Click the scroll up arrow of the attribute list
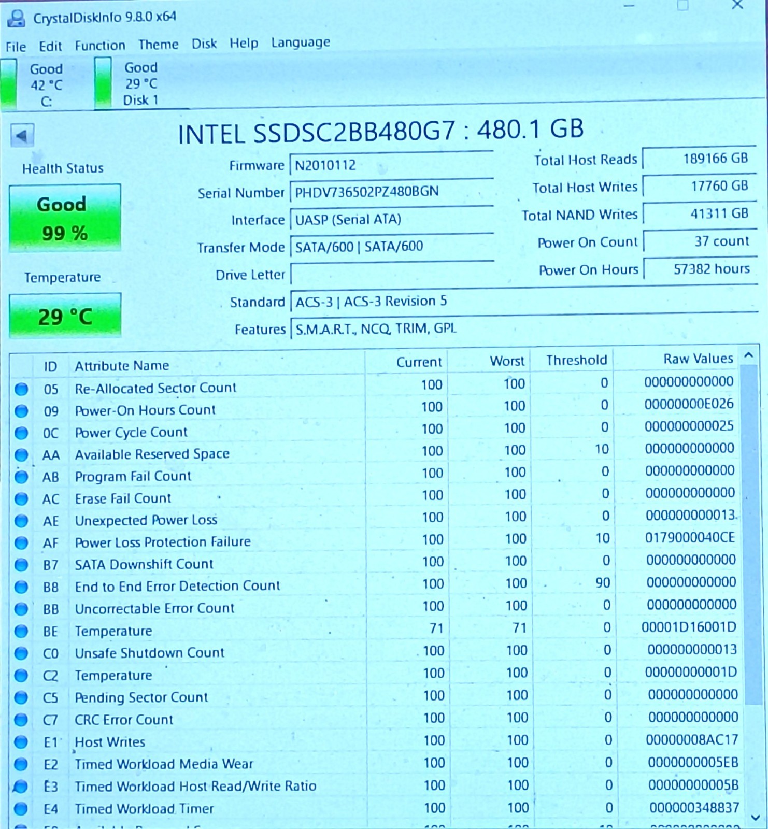This screenshot has width=768, height=829. (x=749, y=355)
